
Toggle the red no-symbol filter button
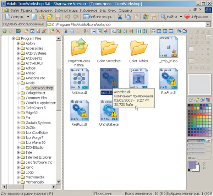[x=105, y=31]
